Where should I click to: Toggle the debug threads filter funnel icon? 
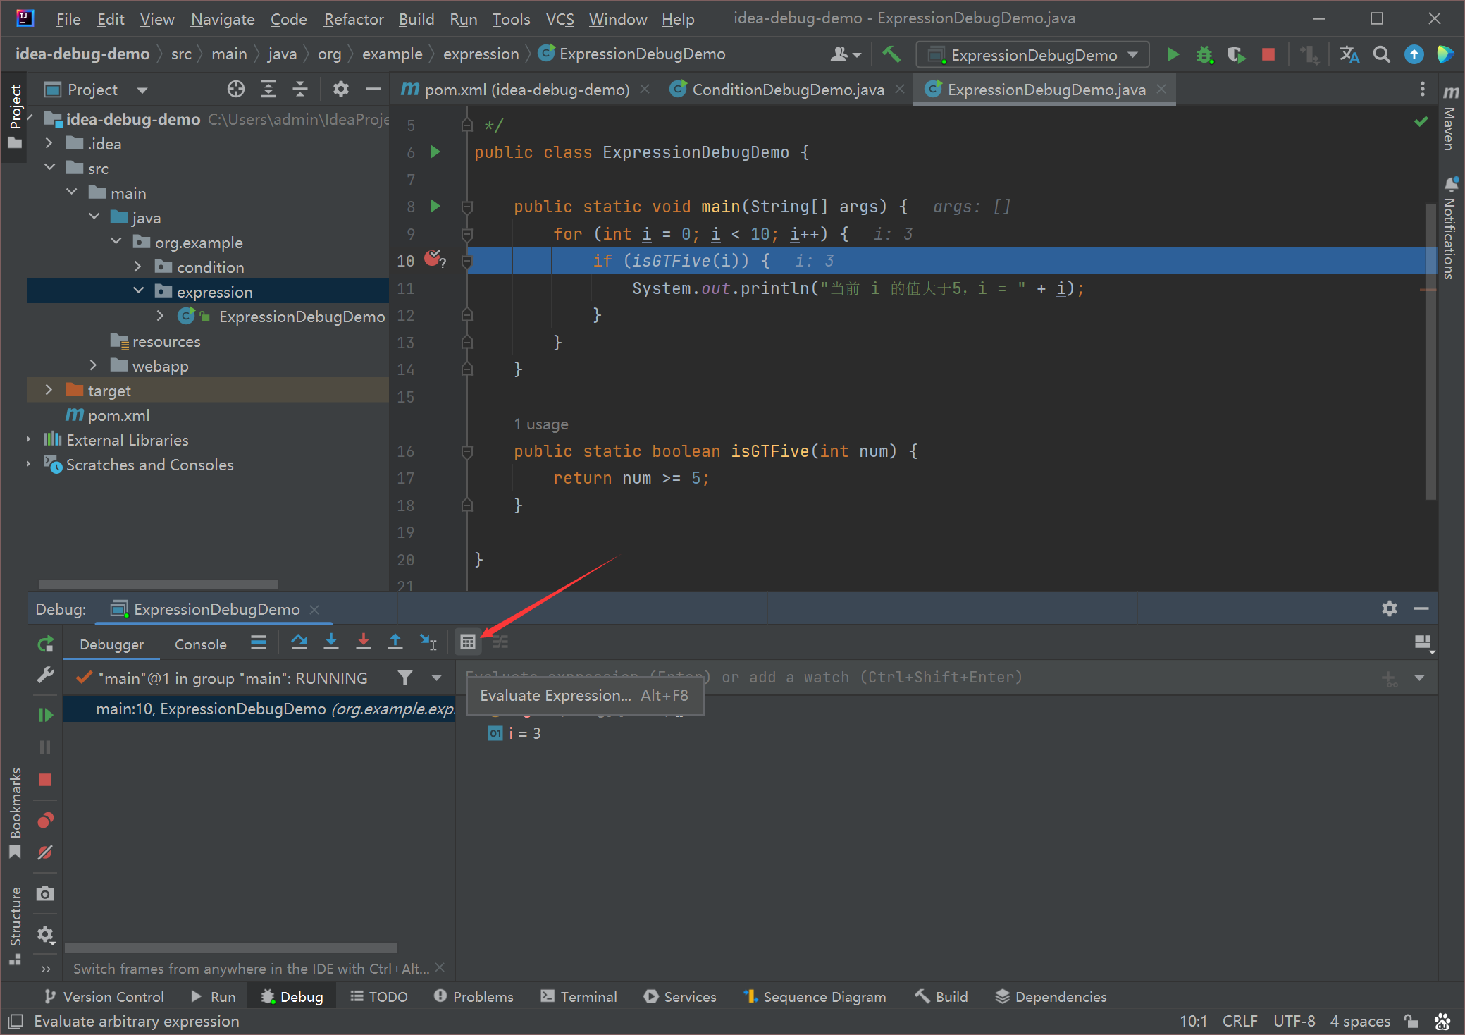tap(405, 678)
